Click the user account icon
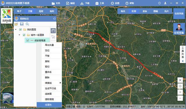 [165, 3]
